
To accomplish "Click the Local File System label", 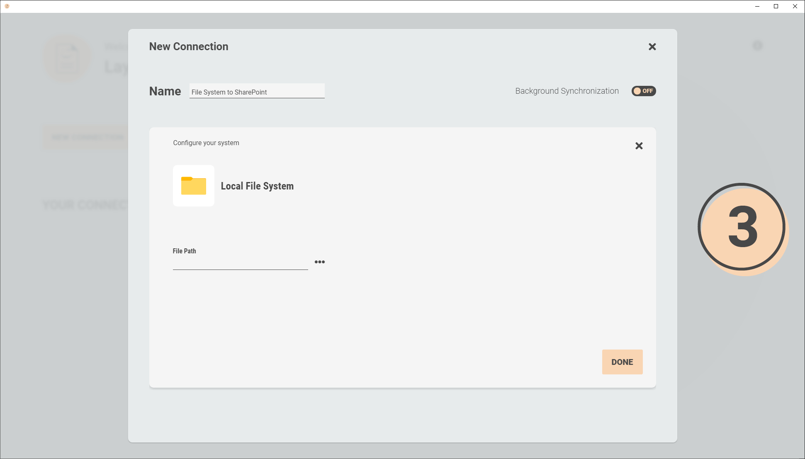I will click(257, 186).
